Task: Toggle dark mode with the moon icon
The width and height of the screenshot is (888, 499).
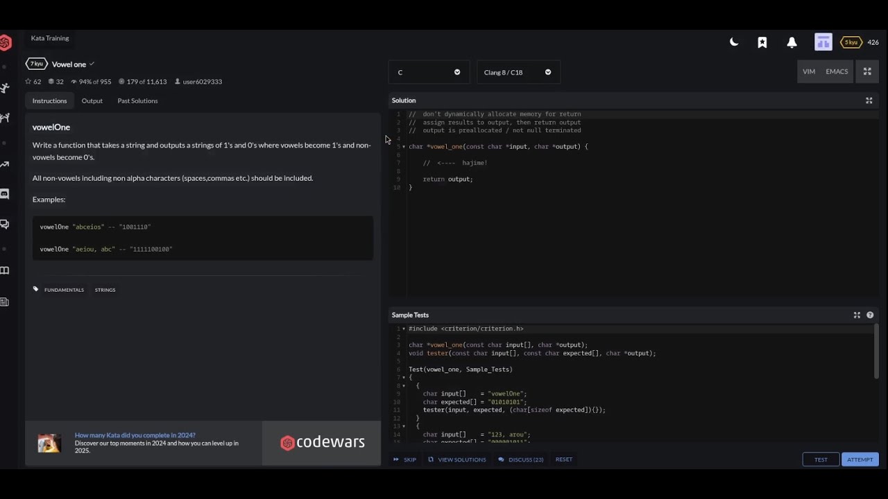Action: (x=734, y=42)
